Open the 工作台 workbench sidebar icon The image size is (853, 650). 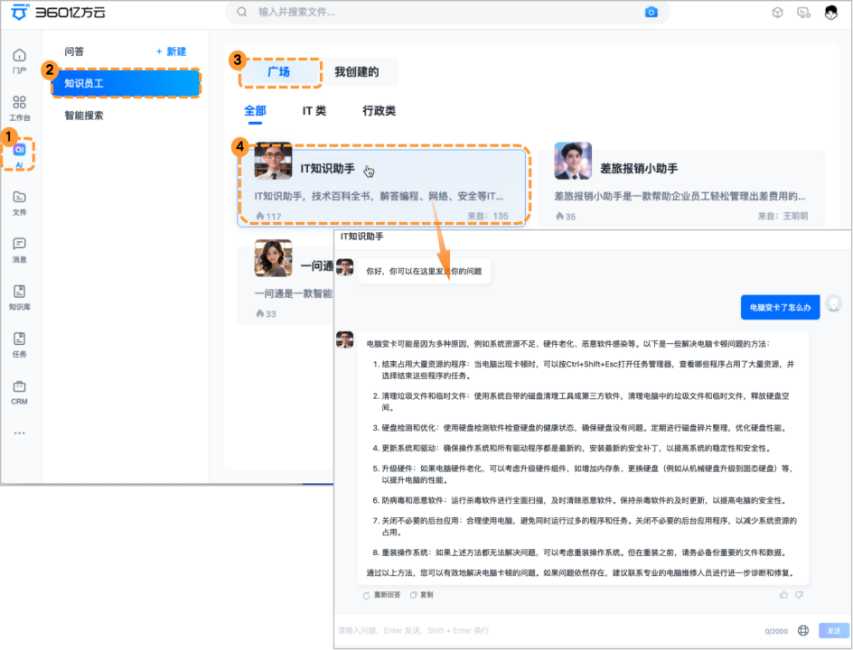coord(20,108)
